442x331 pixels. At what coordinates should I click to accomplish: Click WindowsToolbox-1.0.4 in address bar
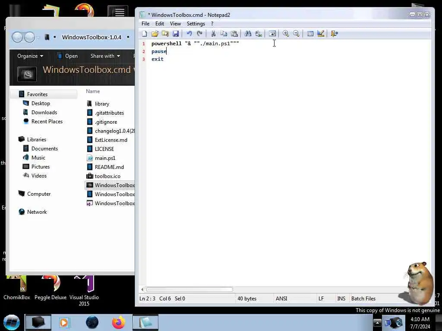(x=92, y=37)
